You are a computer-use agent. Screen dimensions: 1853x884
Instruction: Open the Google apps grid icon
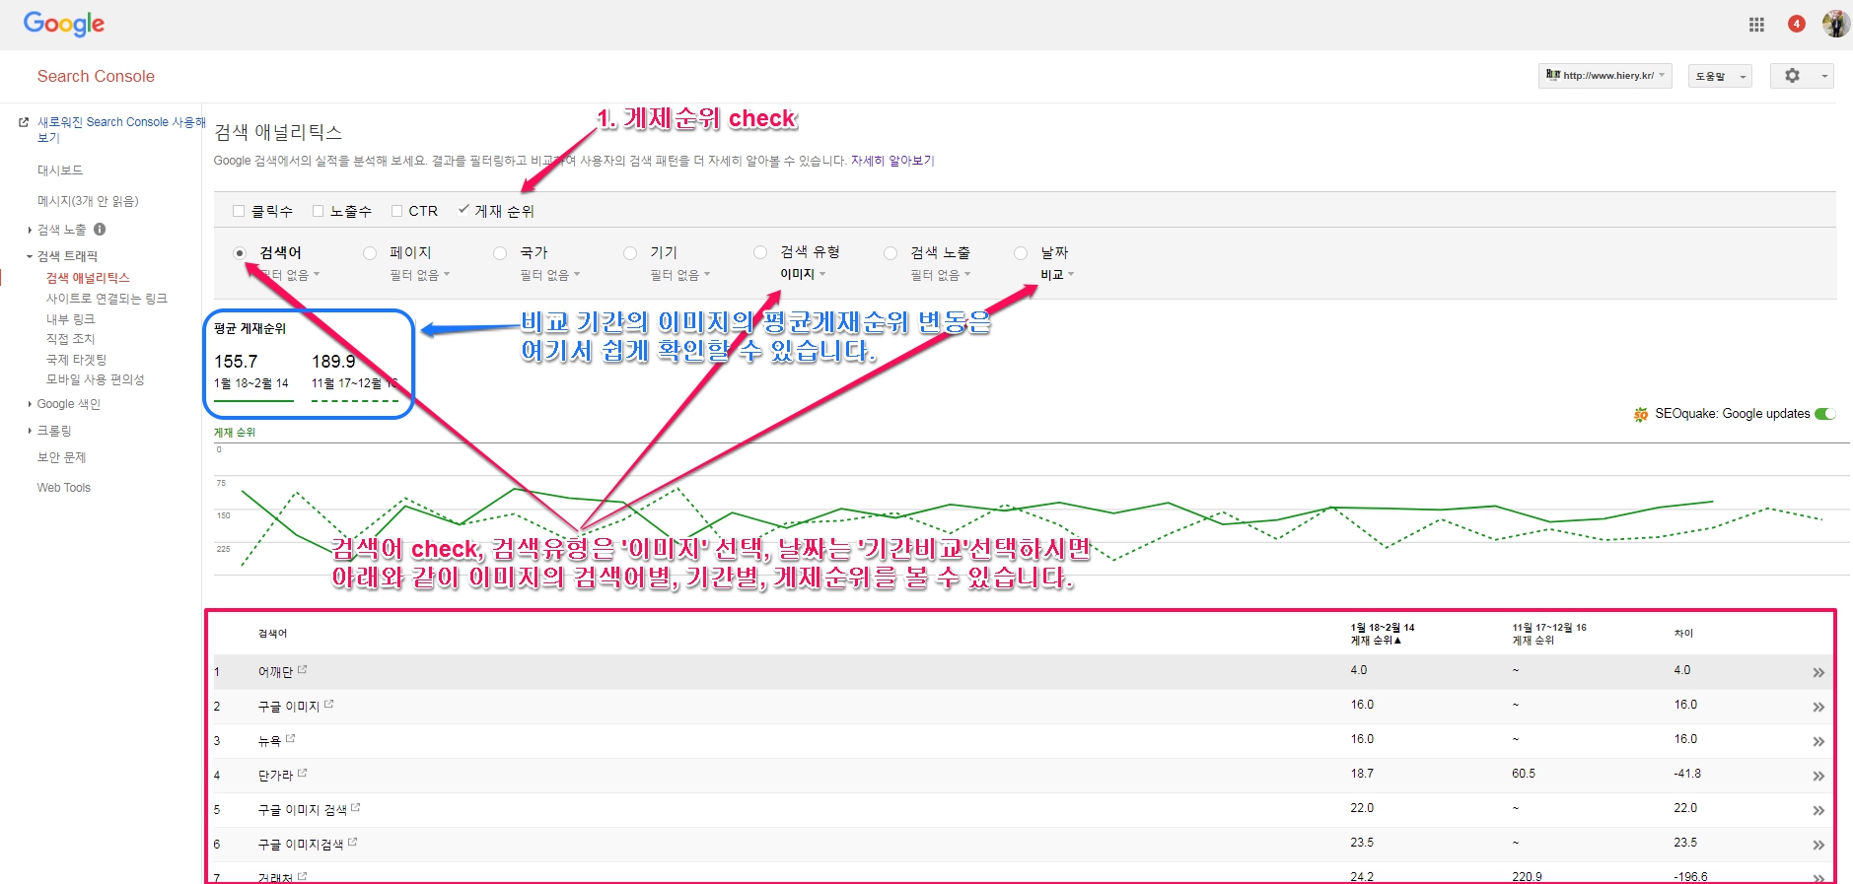point(1756,25)
